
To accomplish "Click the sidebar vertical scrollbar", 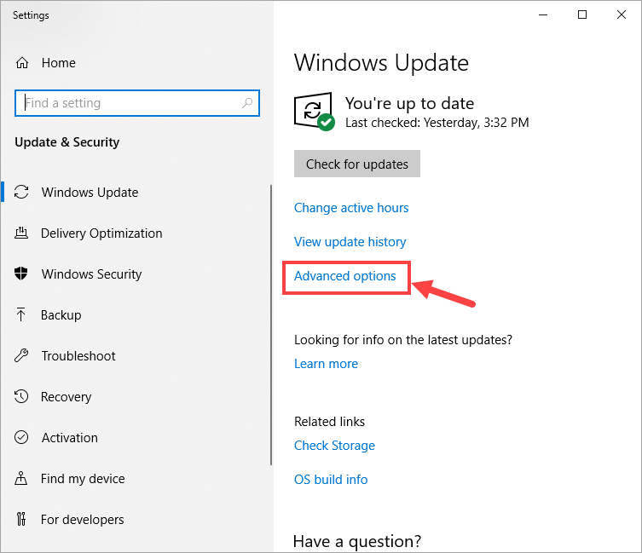I will pos(271,324).
